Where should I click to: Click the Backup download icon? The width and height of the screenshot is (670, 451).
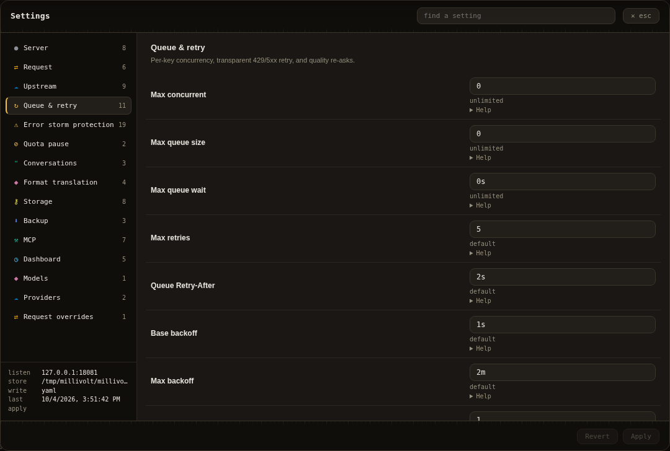tap(16, 221)
